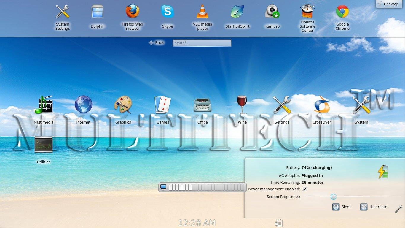Select the "26 minutes" time remaining value
405x228 pixels.
click(312, 183)
